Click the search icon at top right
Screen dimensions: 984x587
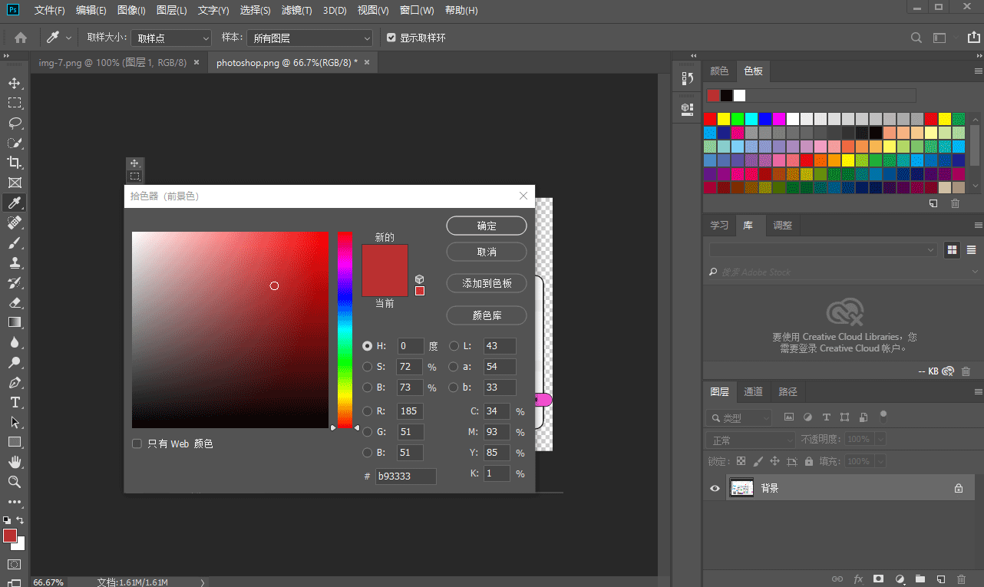pyautogui.click(x=916, y=38)
